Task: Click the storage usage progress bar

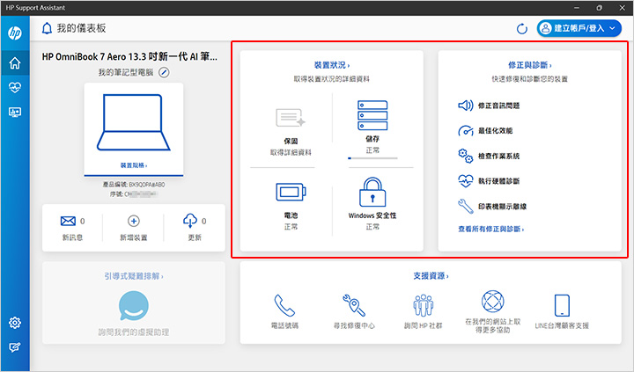Action: pos(372,158)
